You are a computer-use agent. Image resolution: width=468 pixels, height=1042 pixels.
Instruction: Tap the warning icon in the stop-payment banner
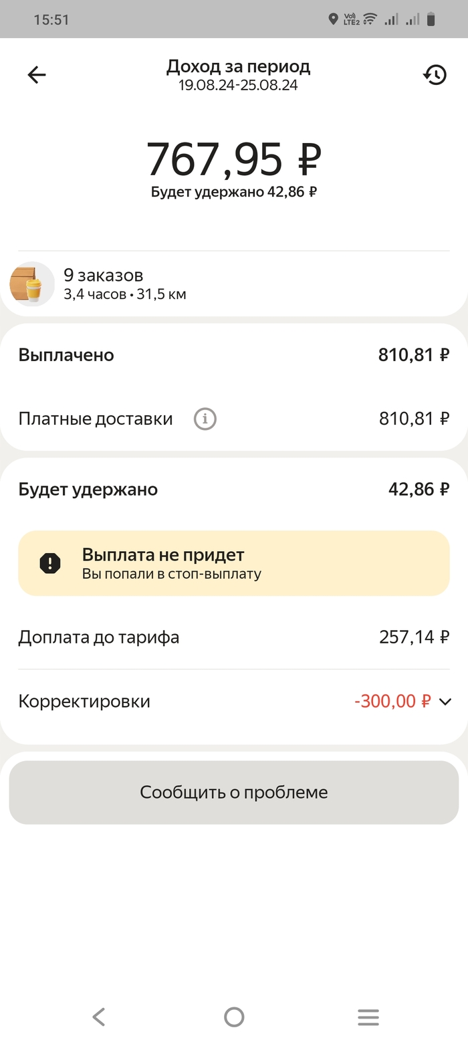click(x=50, y=563)
